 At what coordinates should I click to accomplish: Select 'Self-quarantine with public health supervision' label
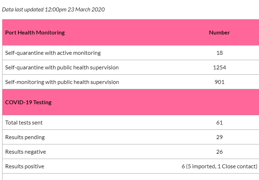(62, 68)
